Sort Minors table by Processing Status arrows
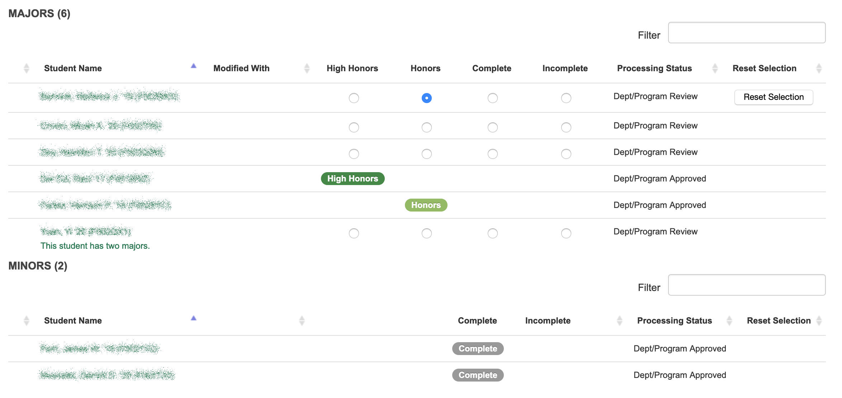 [729, 321]
